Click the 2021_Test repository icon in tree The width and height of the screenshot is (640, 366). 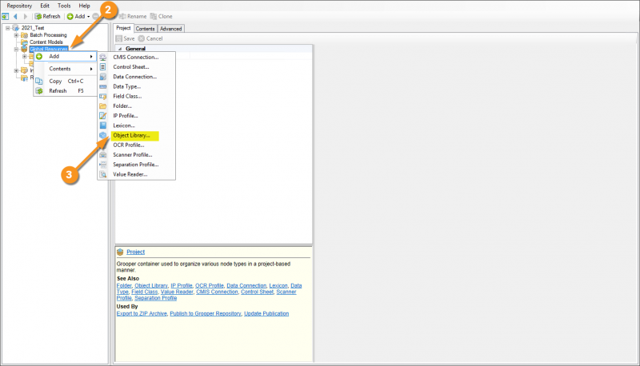coord(16,28)
